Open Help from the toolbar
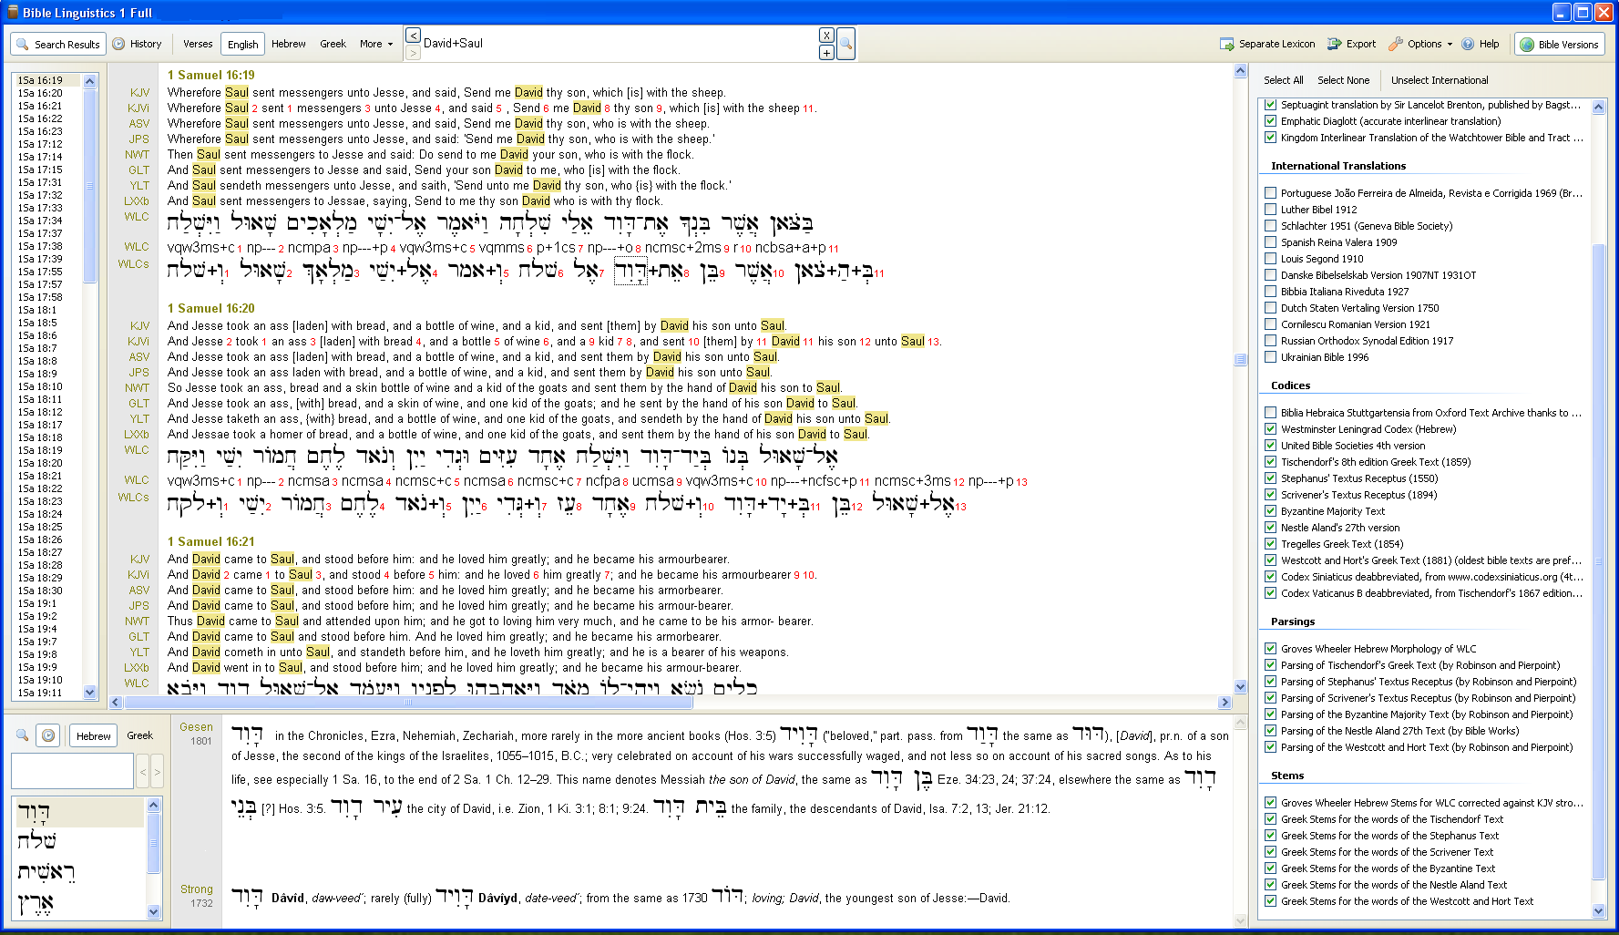 (1481, 44)
